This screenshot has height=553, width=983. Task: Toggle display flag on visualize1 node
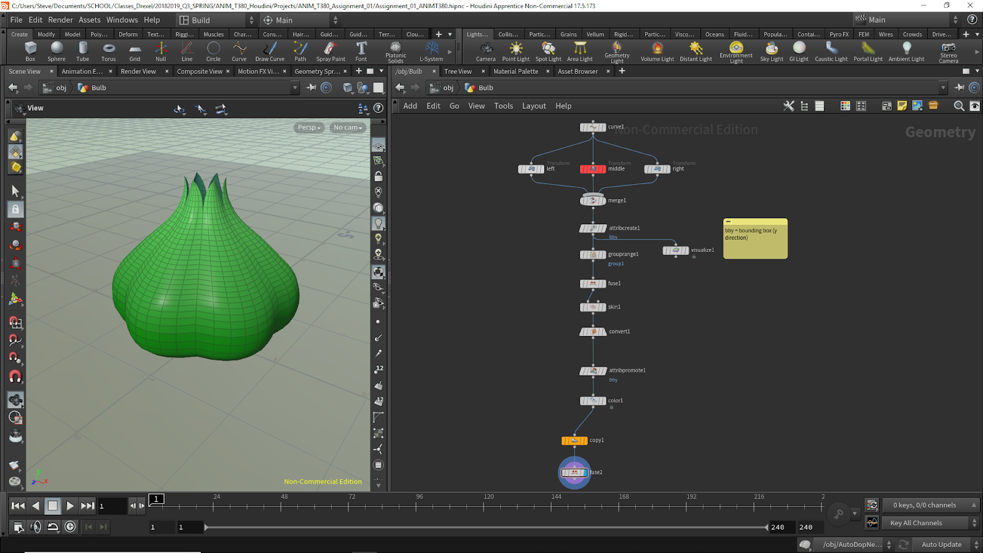click(x=686, y=251)
